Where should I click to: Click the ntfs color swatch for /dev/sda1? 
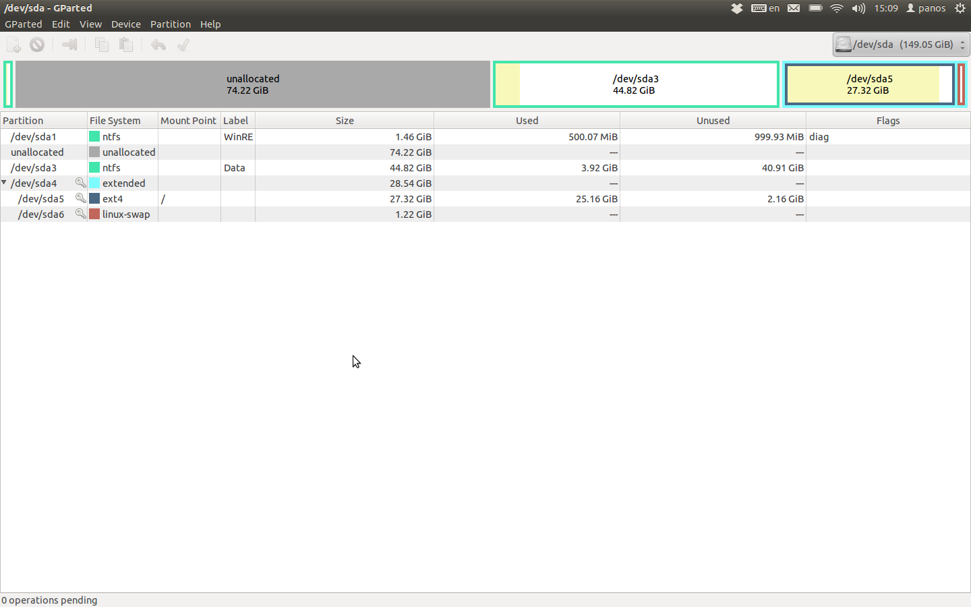[94, 136]
